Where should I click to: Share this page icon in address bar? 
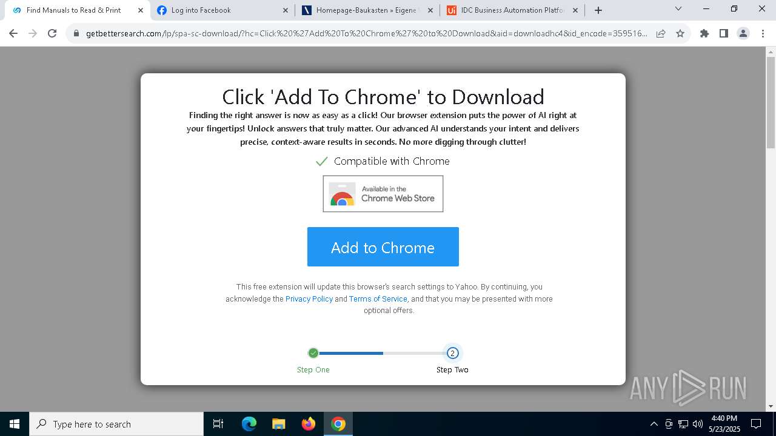(x=661, y=33)
